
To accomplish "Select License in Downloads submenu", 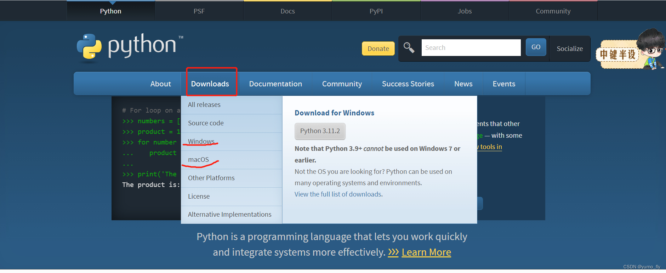I will pos(232,197).
